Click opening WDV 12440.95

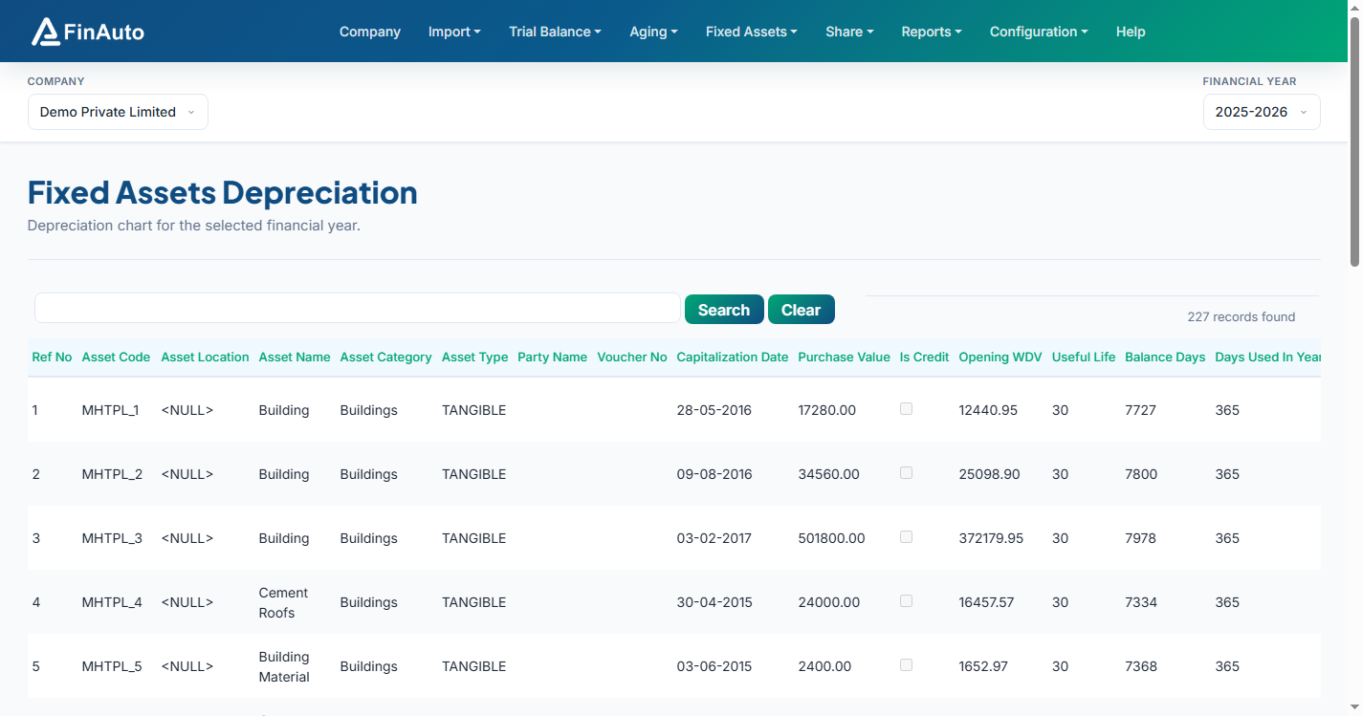(x=988, y=410)
